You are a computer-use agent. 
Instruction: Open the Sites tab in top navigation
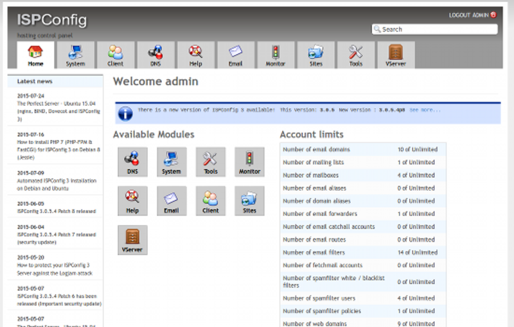[x=316, y=55]
